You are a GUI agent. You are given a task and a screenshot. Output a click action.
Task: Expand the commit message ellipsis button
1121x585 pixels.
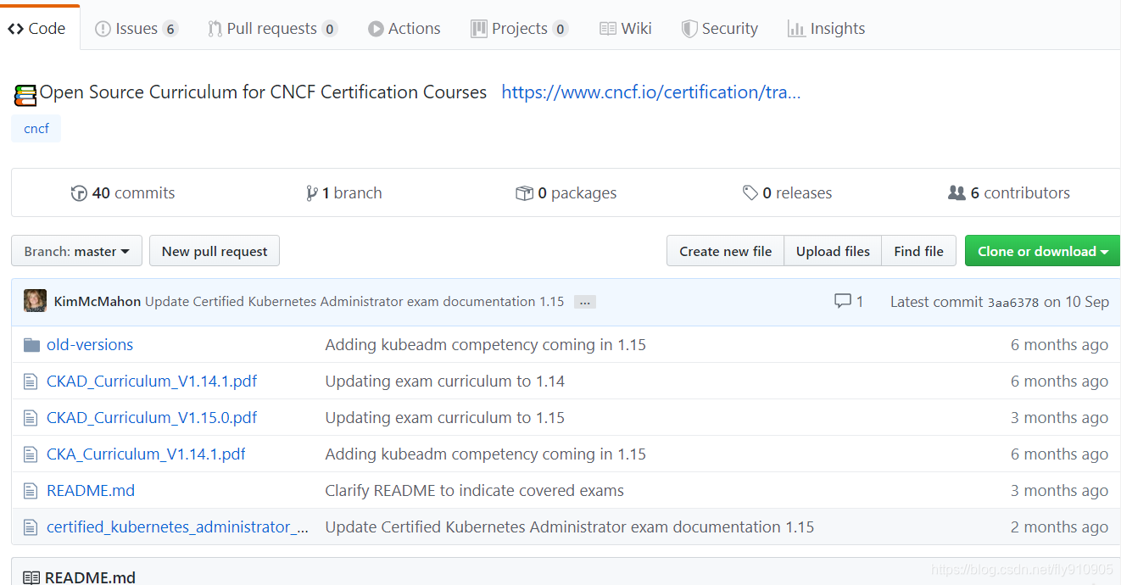584,302
